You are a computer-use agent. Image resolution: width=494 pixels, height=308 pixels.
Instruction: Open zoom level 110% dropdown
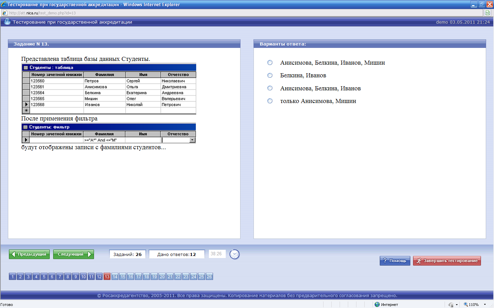pyautogui.click(x=485, y=305)
